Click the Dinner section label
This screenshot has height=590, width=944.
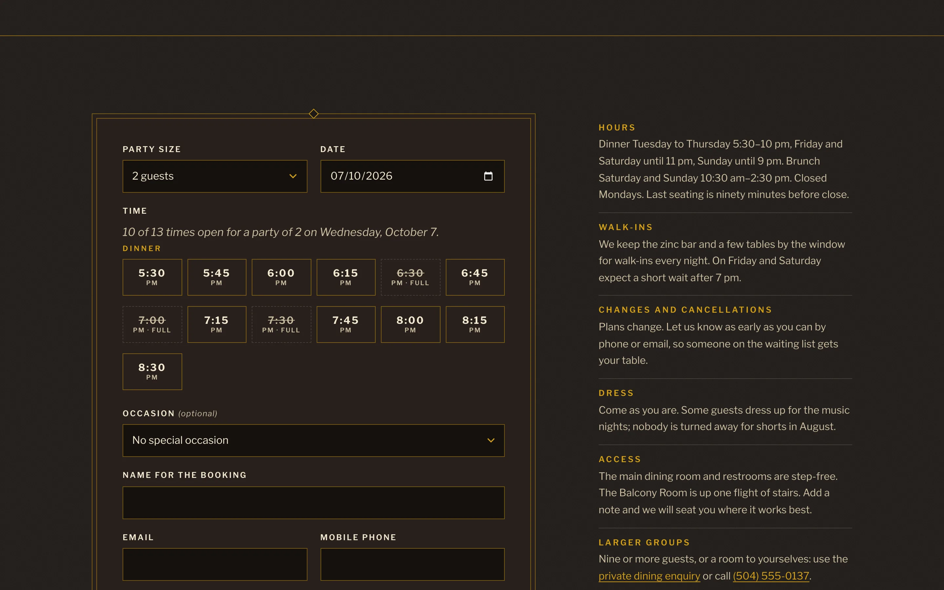tap(142, 248)
